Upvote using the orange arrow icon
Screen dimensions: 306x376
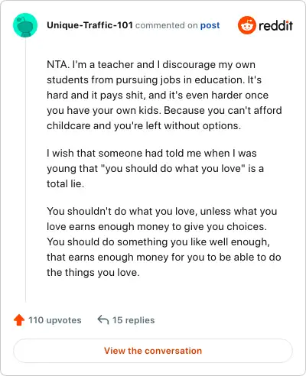click(x=19, y=320)
